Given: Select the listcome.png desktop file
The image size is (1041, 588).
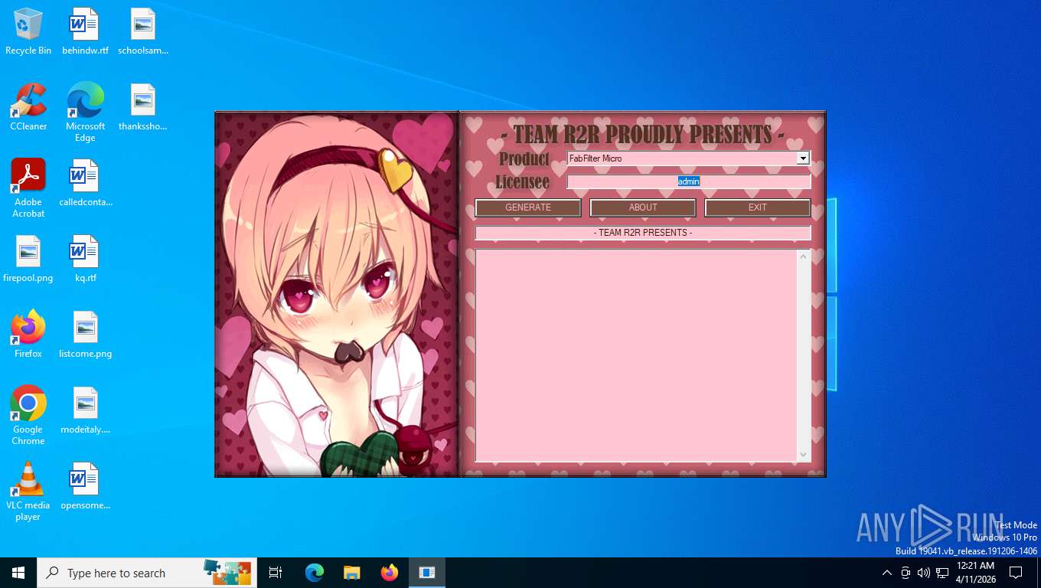Looking at the screenshot, I should coord(85,335).
